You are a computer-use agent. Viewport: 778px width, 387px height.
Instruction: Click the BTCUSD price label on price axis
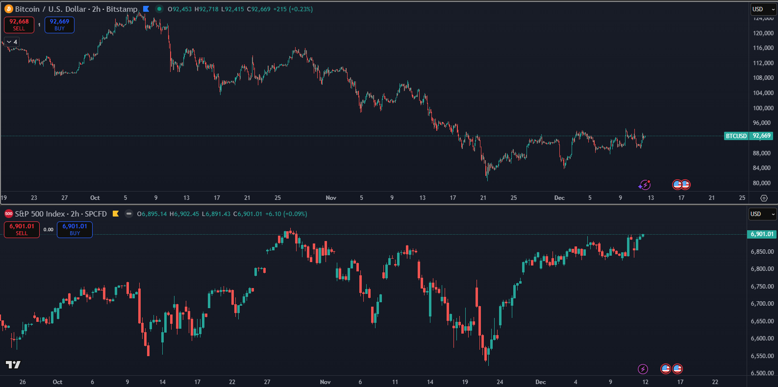736,136
